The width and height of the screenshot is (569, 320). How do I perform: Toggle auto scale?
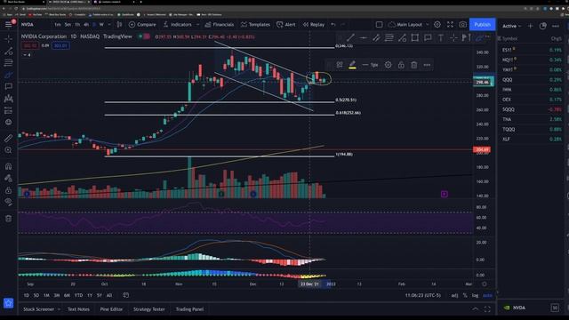(x=487, y=295)
